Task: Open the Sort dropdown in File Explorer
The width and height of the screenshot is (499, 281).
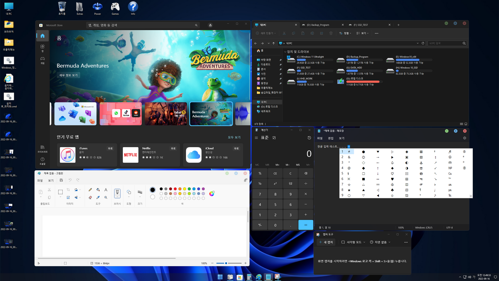Action: point(345,33)
